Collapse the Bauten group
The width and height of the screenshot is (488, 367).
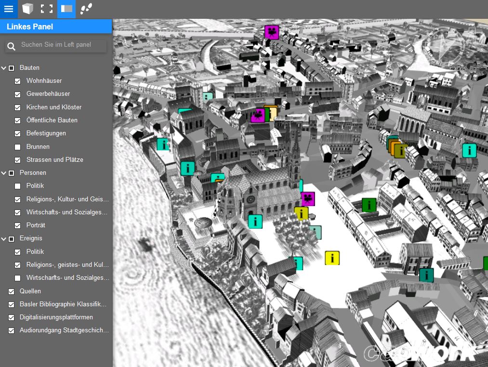[4, 68]
